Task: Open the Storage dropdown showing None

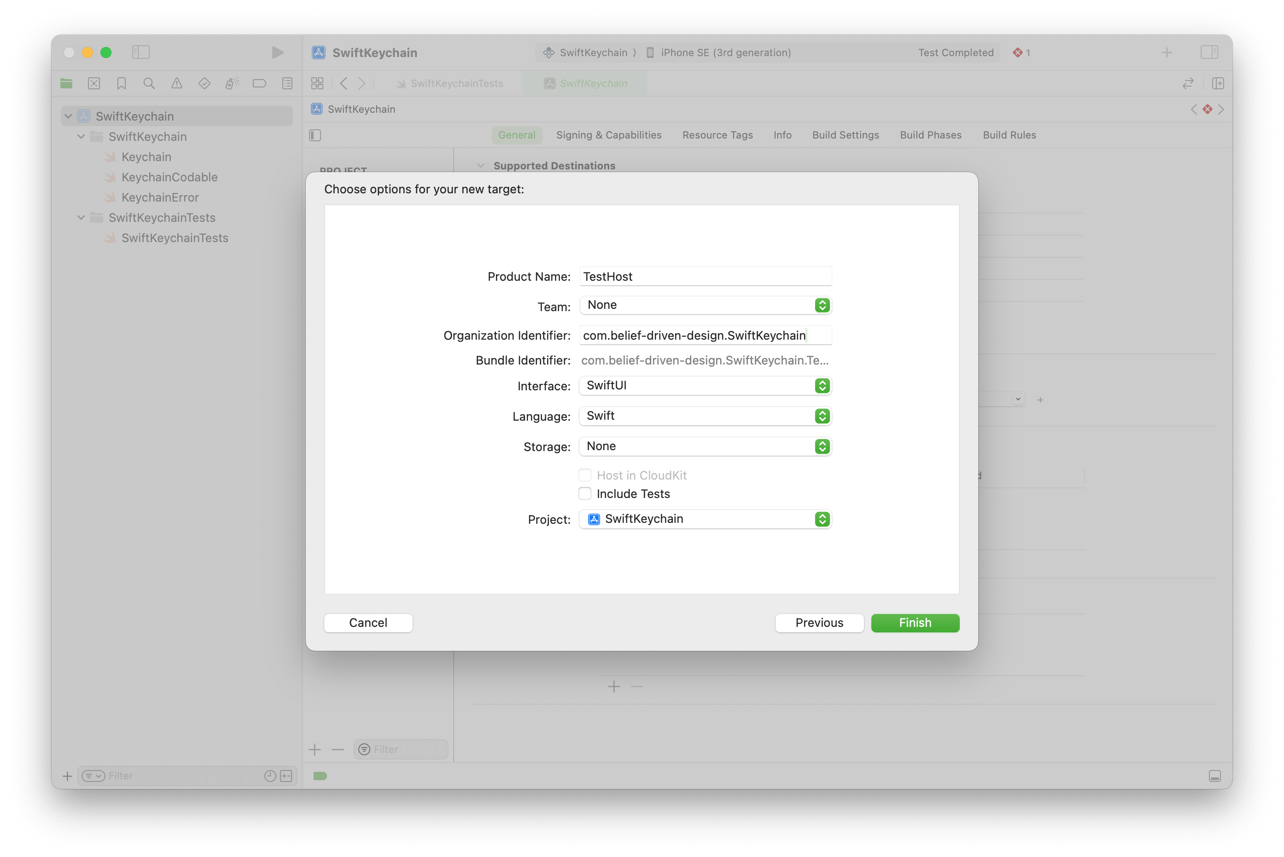Action: (x=706, y=446)
